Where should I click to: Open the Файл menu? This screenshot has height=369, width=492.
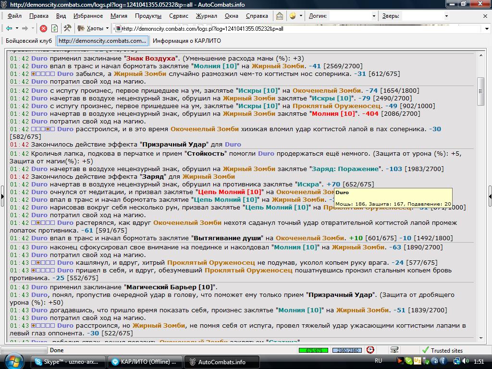click(14, 16)
